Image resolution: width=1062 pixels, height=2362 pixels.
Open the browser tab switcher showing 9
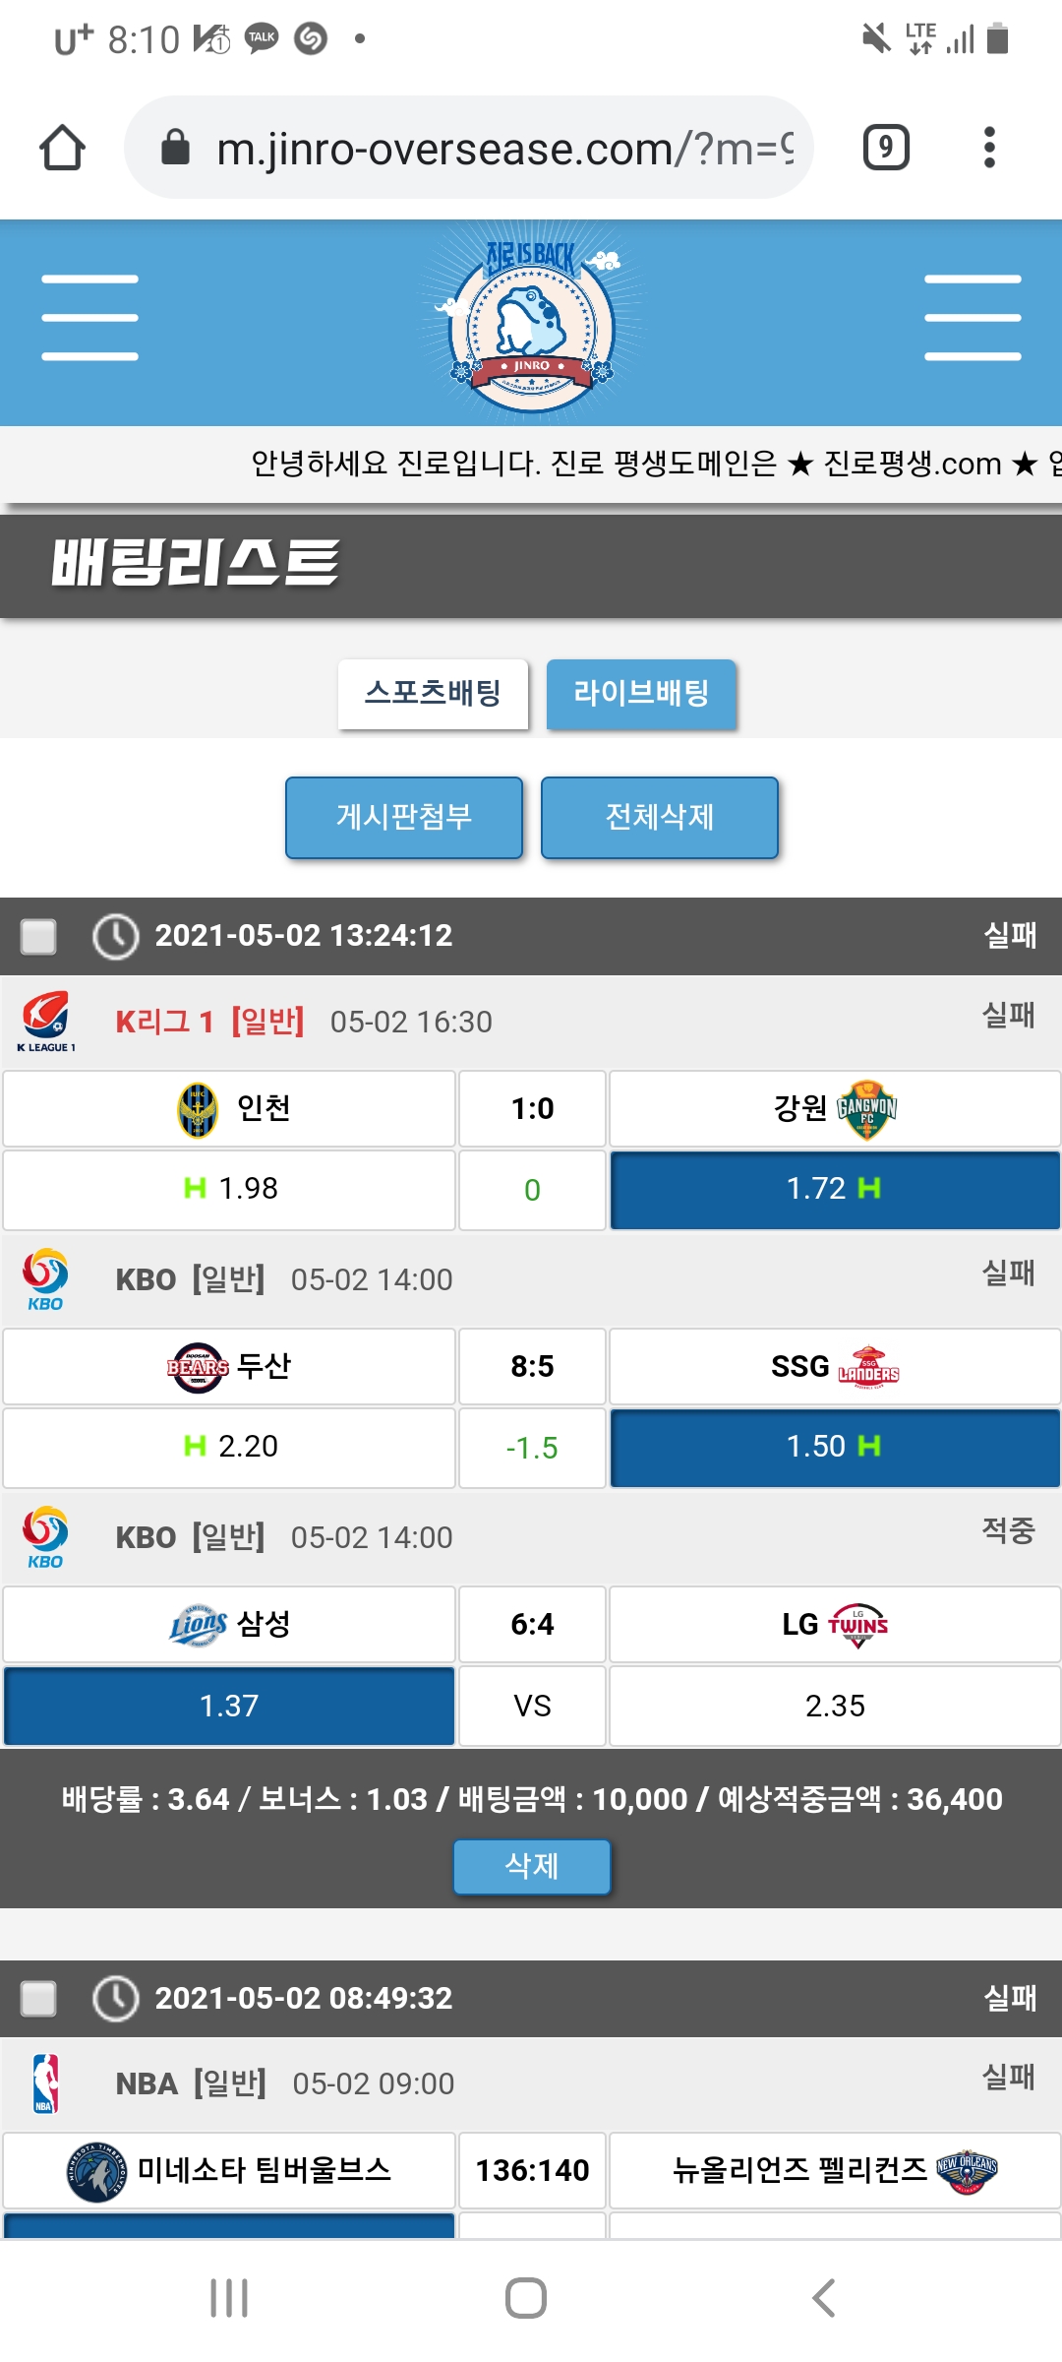[x=886, y=148]
